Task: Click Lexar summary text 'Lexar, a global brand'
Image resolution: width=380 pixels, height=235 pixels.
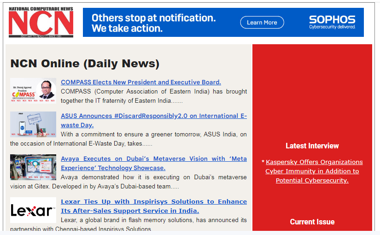Action: 129,224
